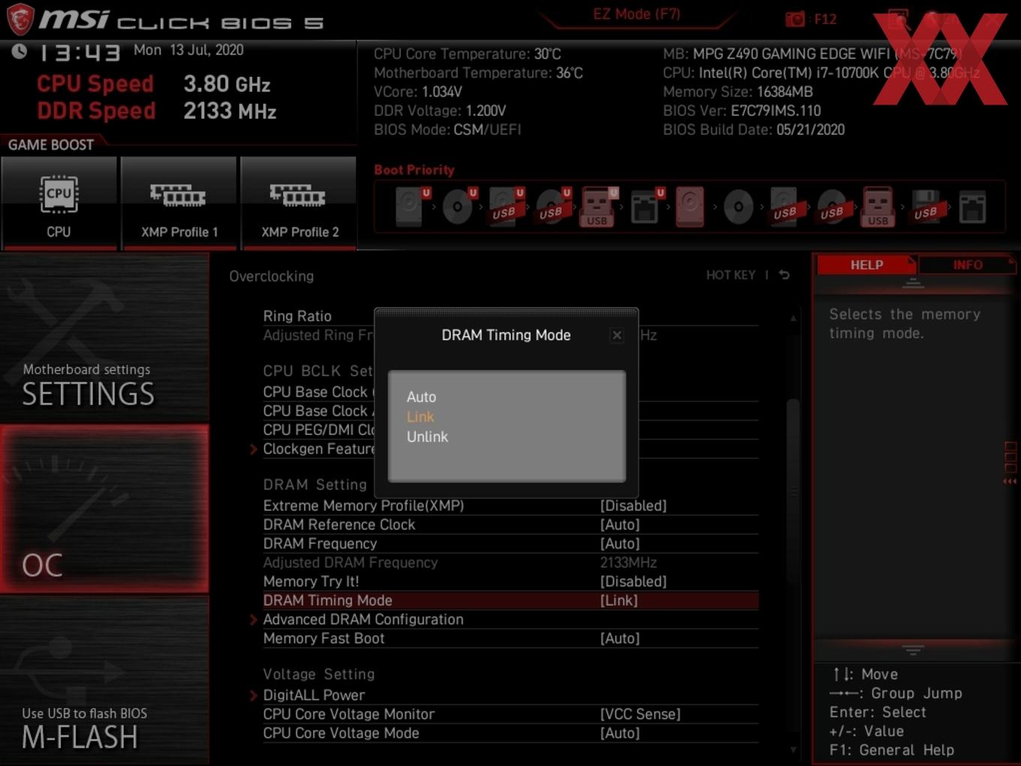Select legacy USB CD/DVD boot icon

[x=832, y=207]
